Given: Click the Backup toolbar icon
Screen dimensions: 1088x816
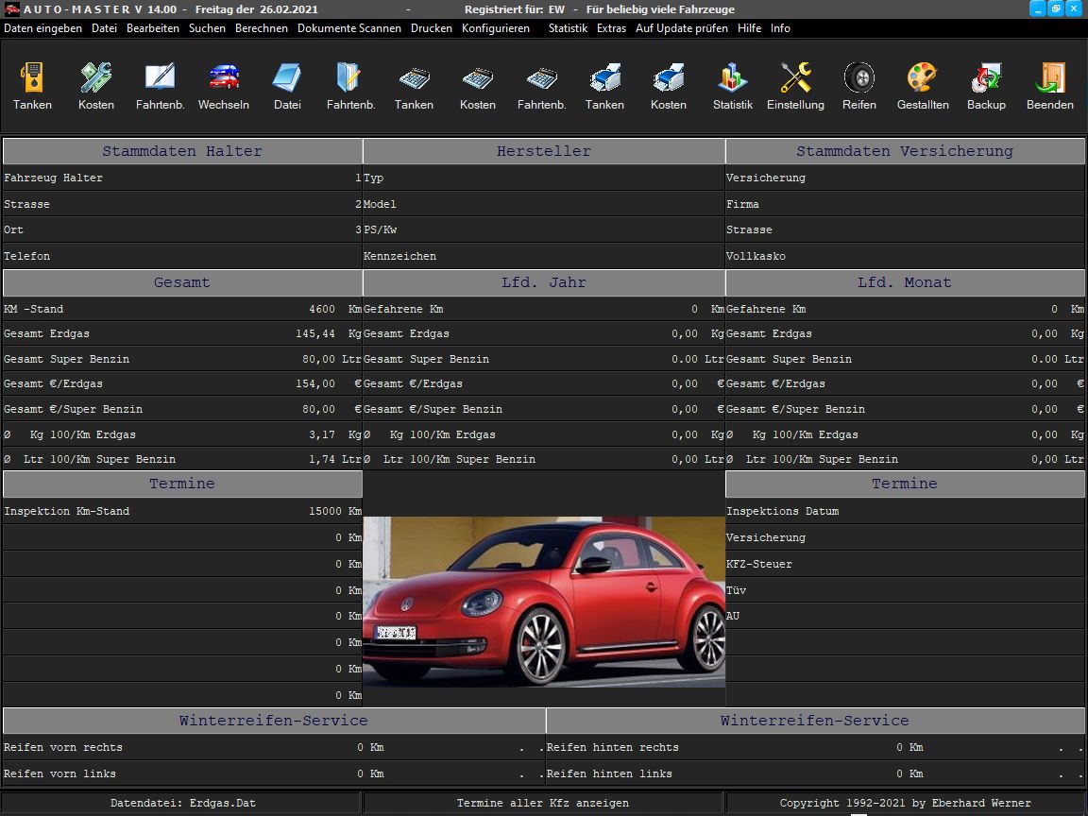Looking at the screenshot, I should (x=986, y=78).
